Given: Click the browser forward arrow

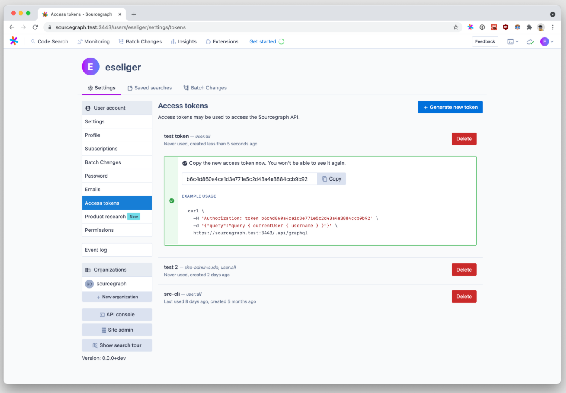Looking at the screenshot, I should click(x=23, y=27).
